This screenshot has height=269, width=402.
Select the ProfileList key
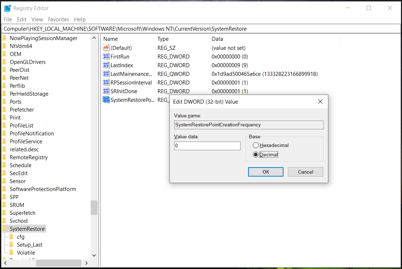click(x=22, y=126)
